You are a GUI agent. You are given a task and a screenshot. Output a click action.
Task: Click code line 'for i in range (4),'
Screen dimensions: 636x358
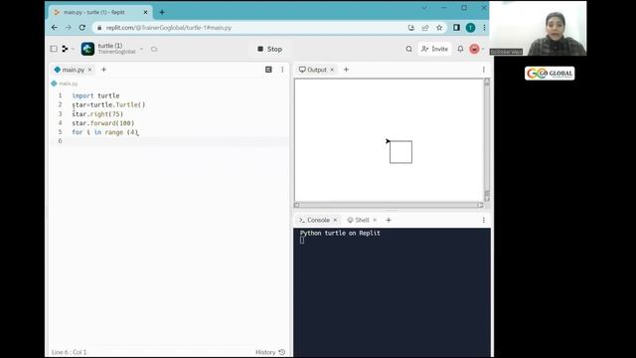tap(105, 132)
